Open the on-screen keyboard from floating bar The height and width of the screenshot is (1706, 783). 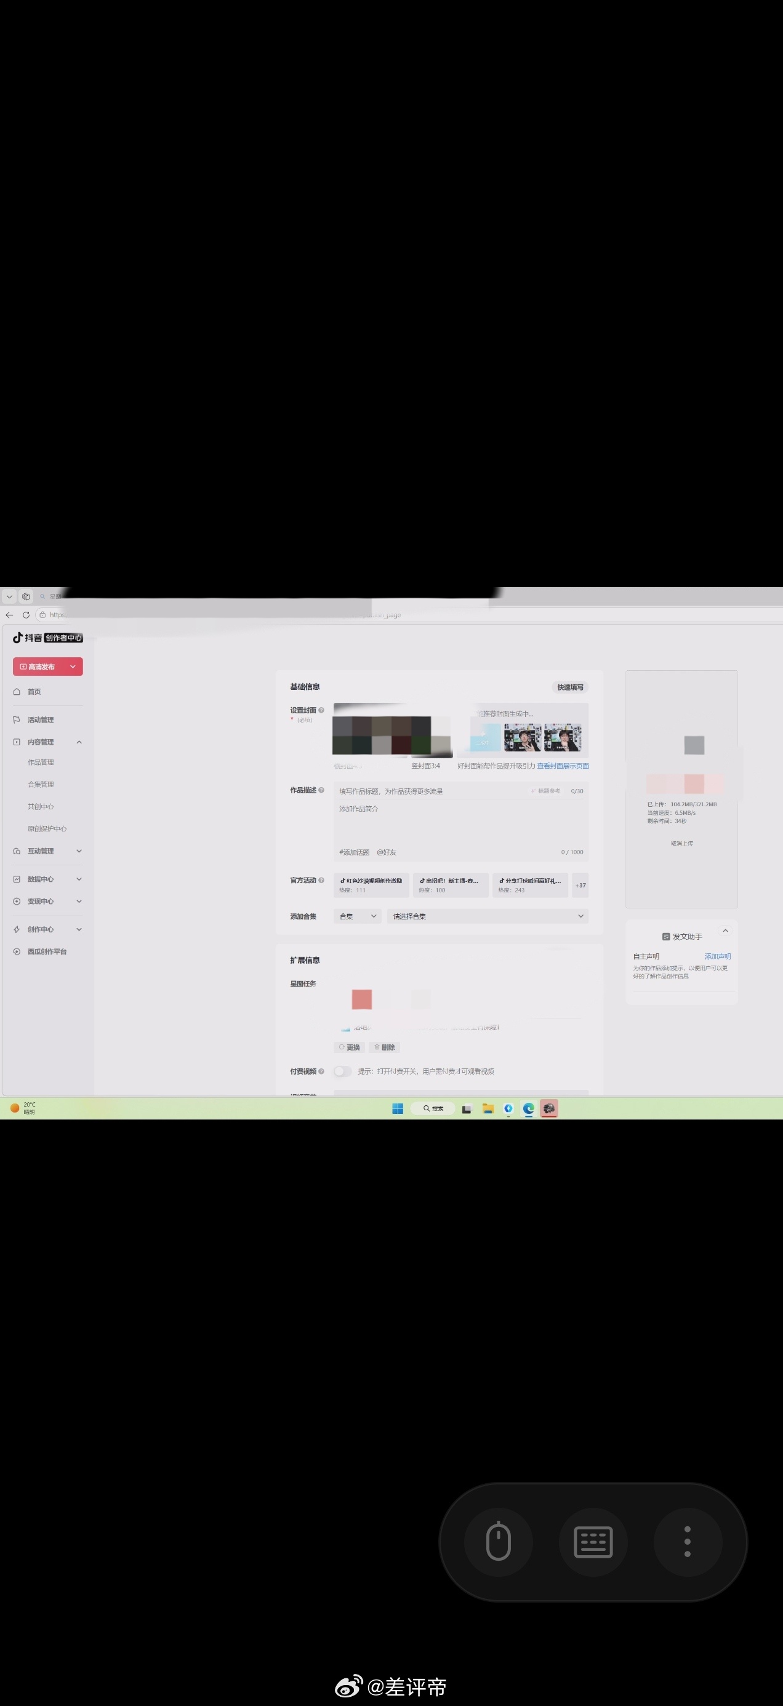point(593,1542)
